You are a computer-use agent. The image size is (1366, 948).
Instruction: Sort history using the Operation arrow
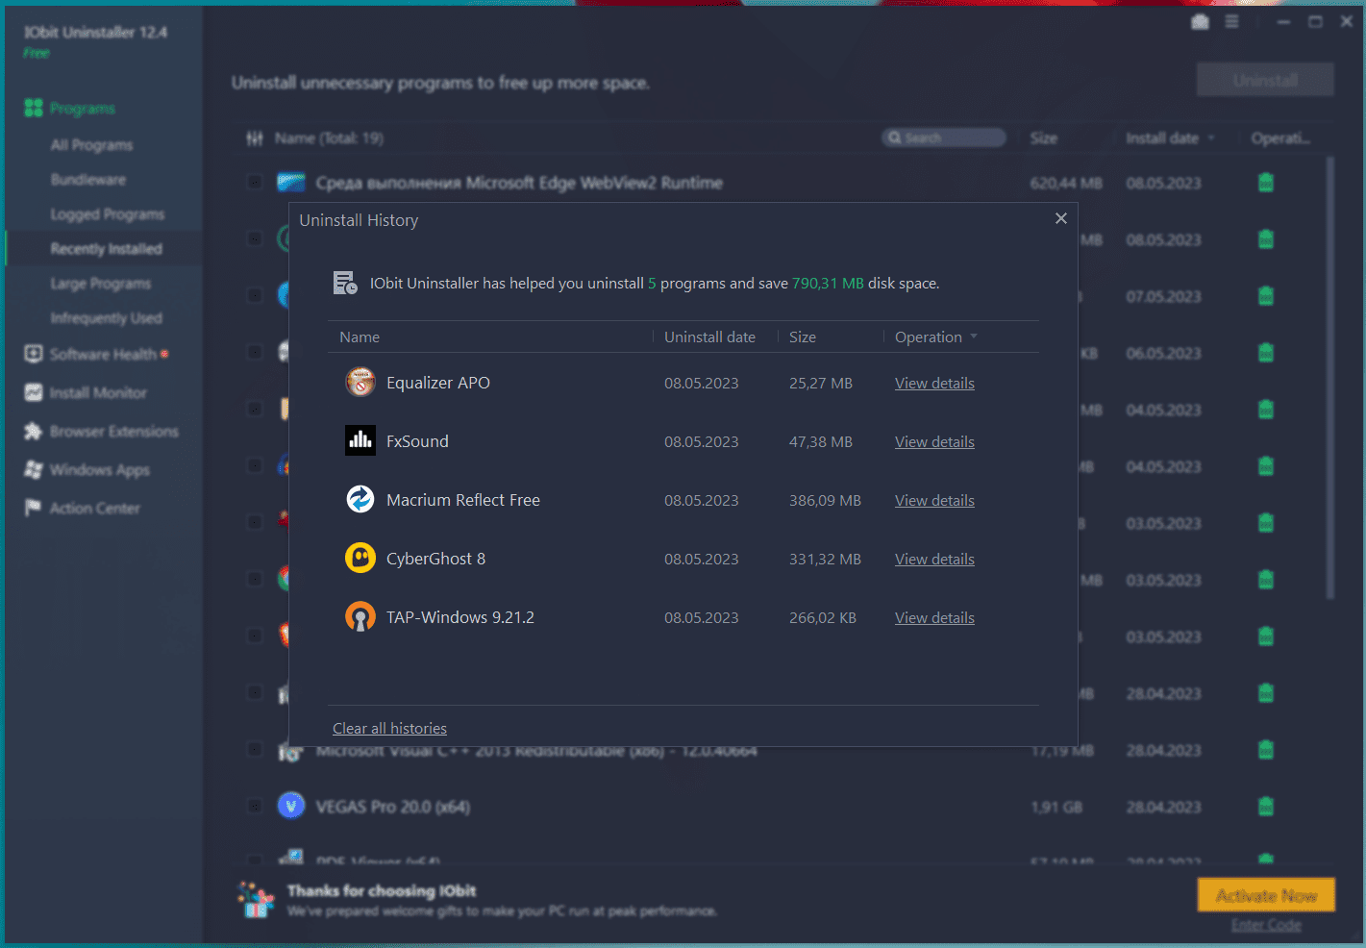click(974, 337)
